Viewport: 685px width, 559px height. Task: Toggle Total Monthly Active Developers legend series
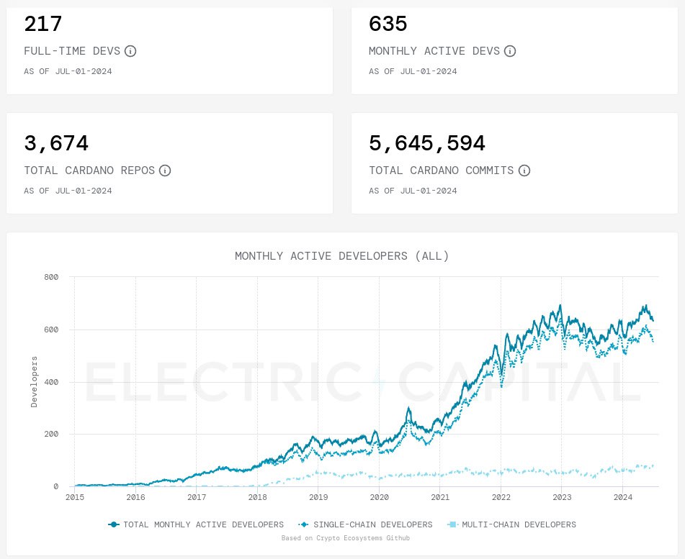[203, 524]
